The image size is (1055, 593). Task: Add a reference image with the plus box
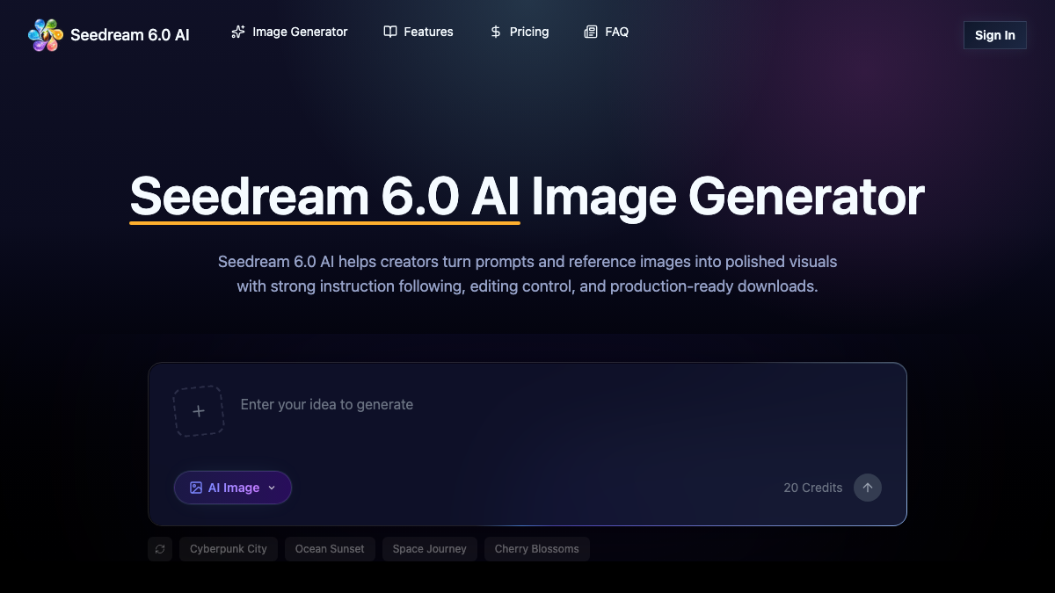pos(199,411)
